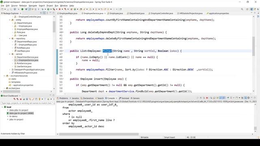260x146 pixels.
Task: Click Collapse All in Package Explorer
Action: coord(41,13)
